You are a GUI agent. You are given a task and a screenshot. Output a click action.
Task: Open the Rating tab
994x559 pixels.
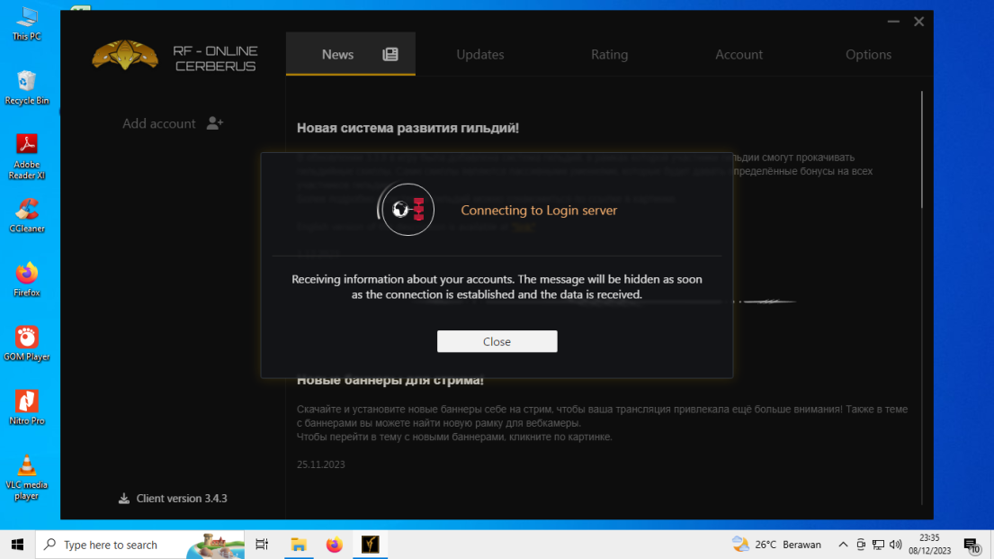coord(609,55)
